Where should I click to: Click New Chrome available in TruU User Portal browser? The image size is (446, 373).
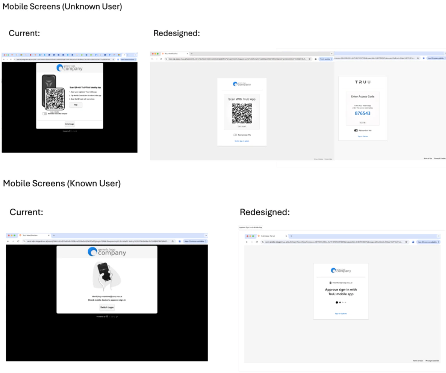[428, 242]
